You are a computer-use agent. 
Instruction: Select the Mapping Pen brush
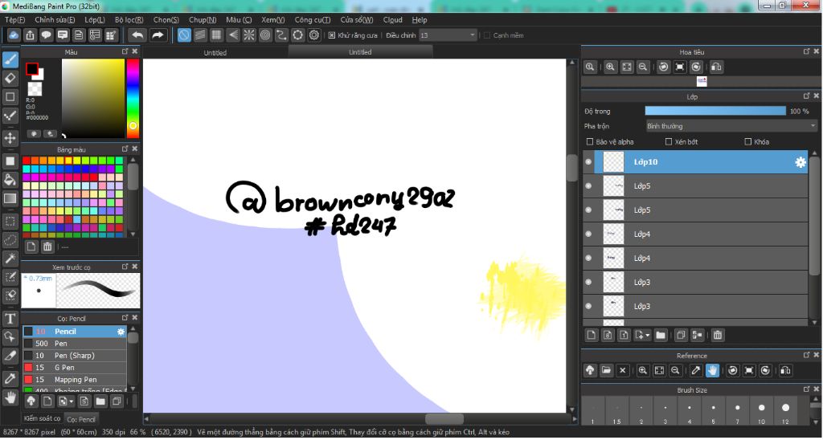click(x=74, y=380)
